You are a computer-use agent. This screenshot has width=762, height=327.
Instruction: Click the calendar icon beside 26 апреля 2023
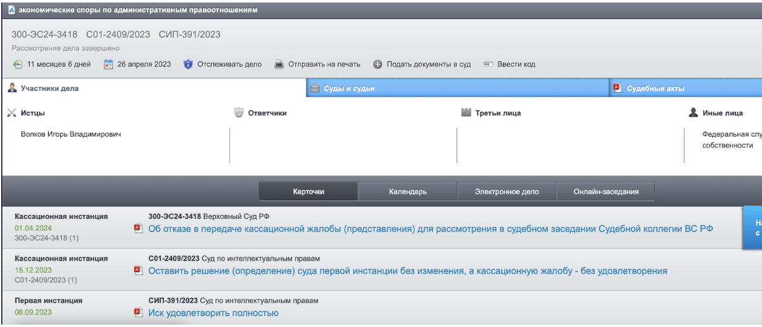(x=108, y=65)
